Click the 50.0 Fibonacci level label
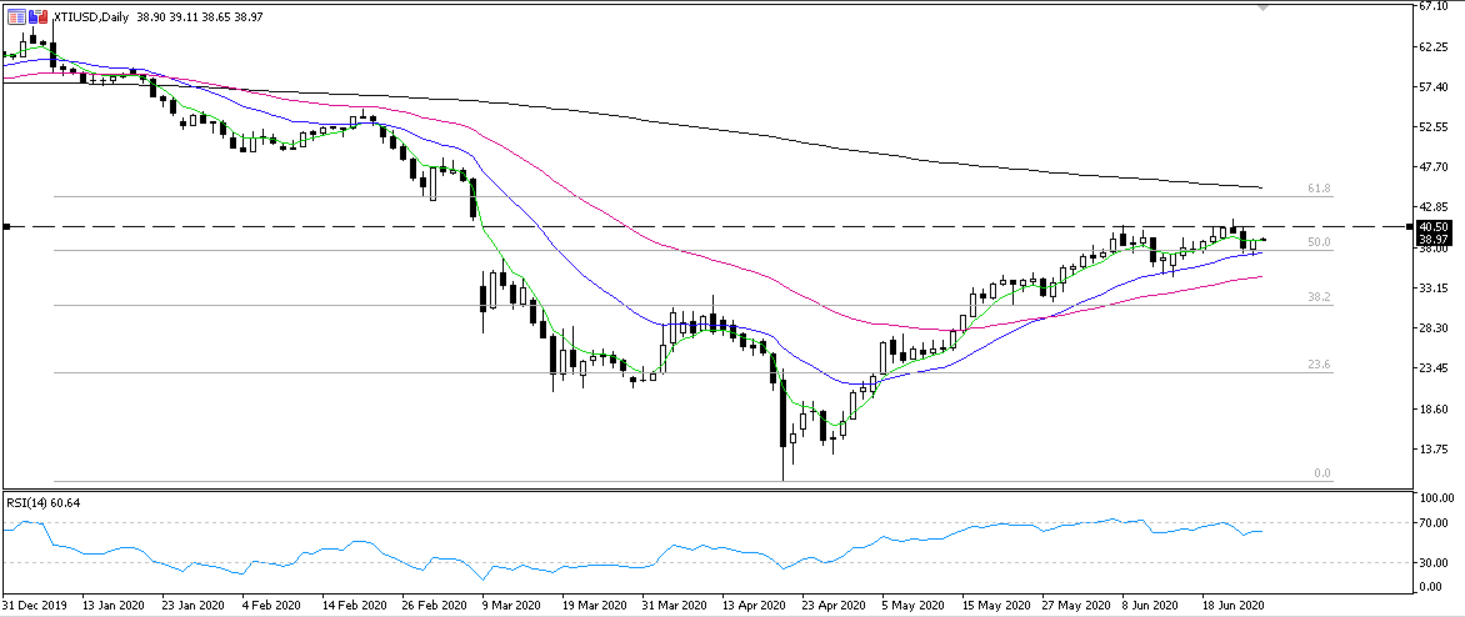This screenshot has height=617, width=1465. [1319, 242]
